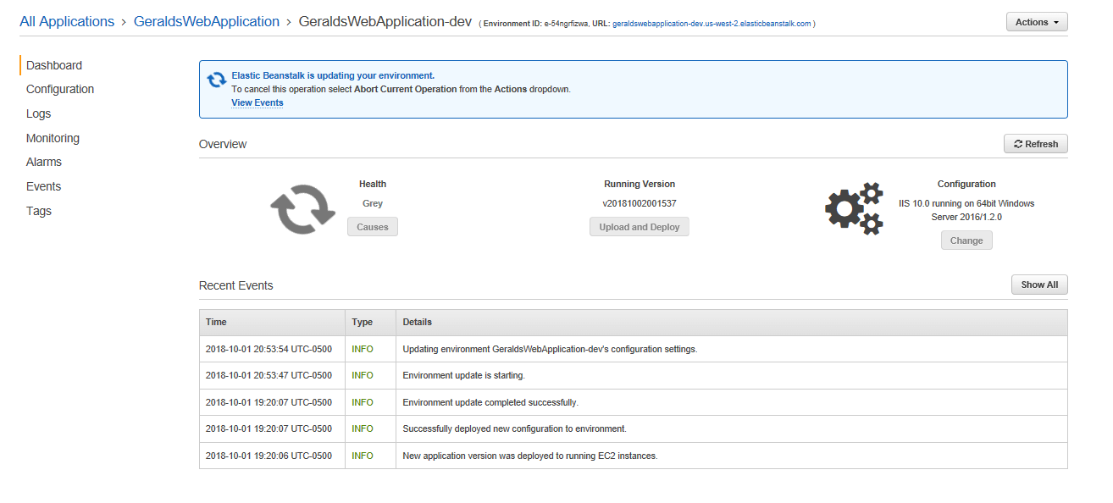1113x503 pixels.
Task: Open the Actions dropdown menu
Action: 1037,22
